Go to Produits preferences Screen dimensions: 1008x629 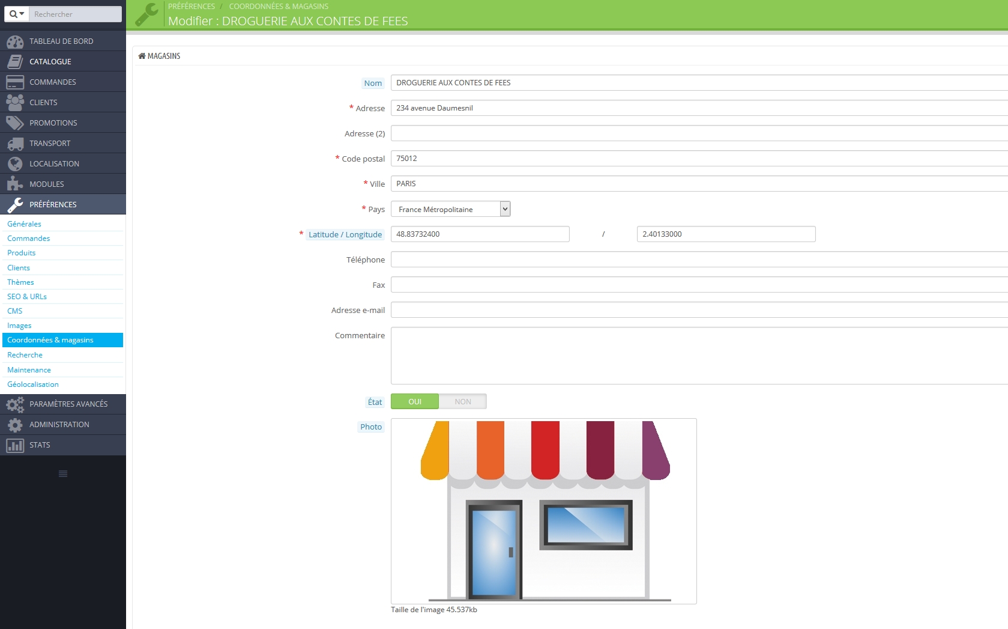[x=63, y=253]
